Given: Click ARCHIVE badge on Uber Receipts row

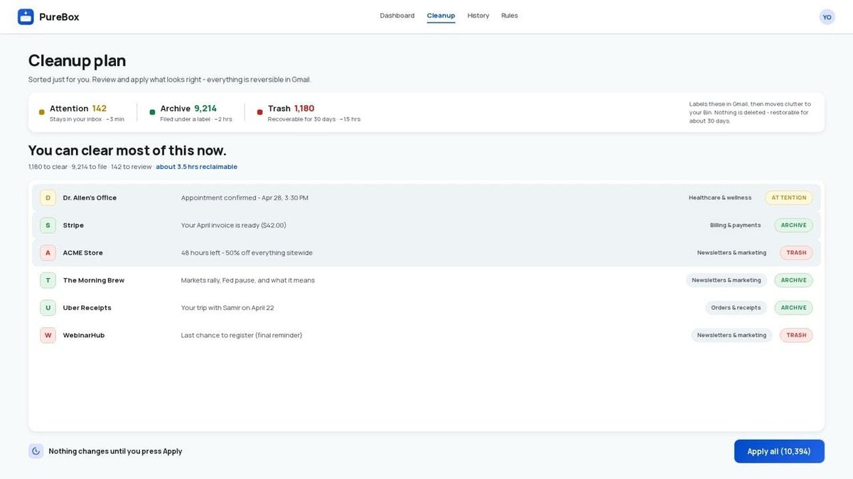Looking at the screenshot, I should (x=794, y=308).
